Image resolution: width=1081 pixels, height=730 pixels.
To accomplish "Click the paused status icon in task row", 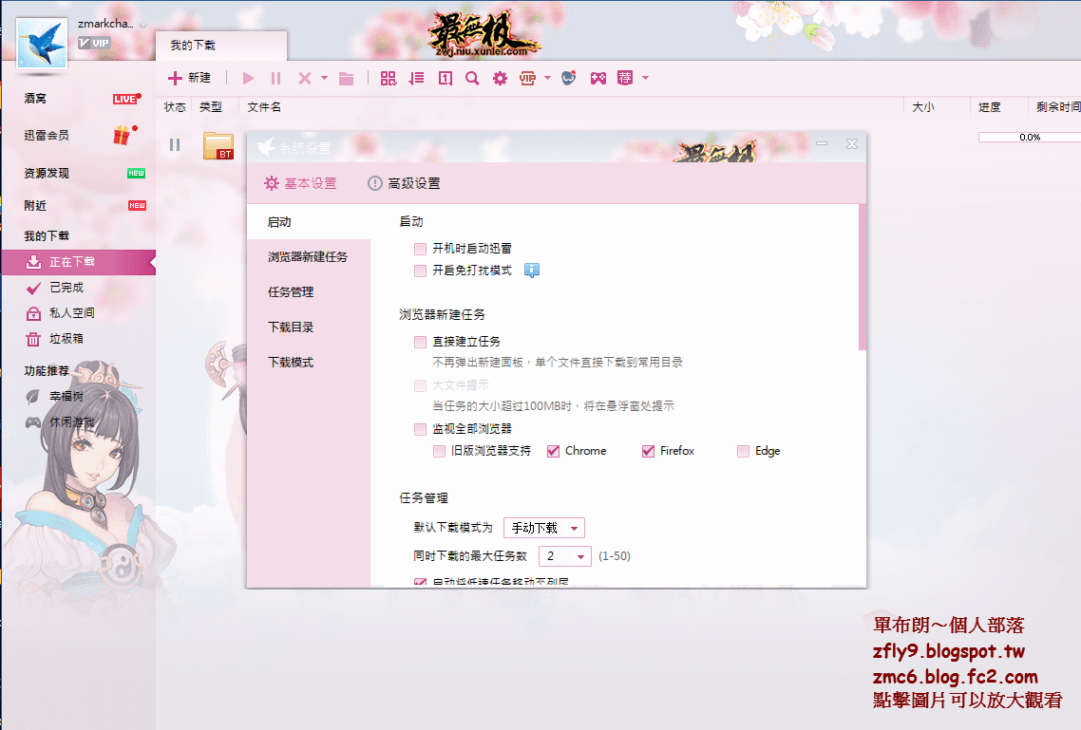I will pos(175,144).
